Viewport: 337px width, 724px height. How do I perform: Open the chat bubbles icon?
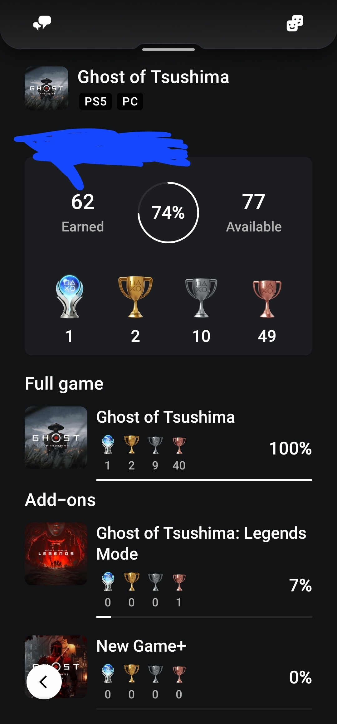[x=42, y=23]
